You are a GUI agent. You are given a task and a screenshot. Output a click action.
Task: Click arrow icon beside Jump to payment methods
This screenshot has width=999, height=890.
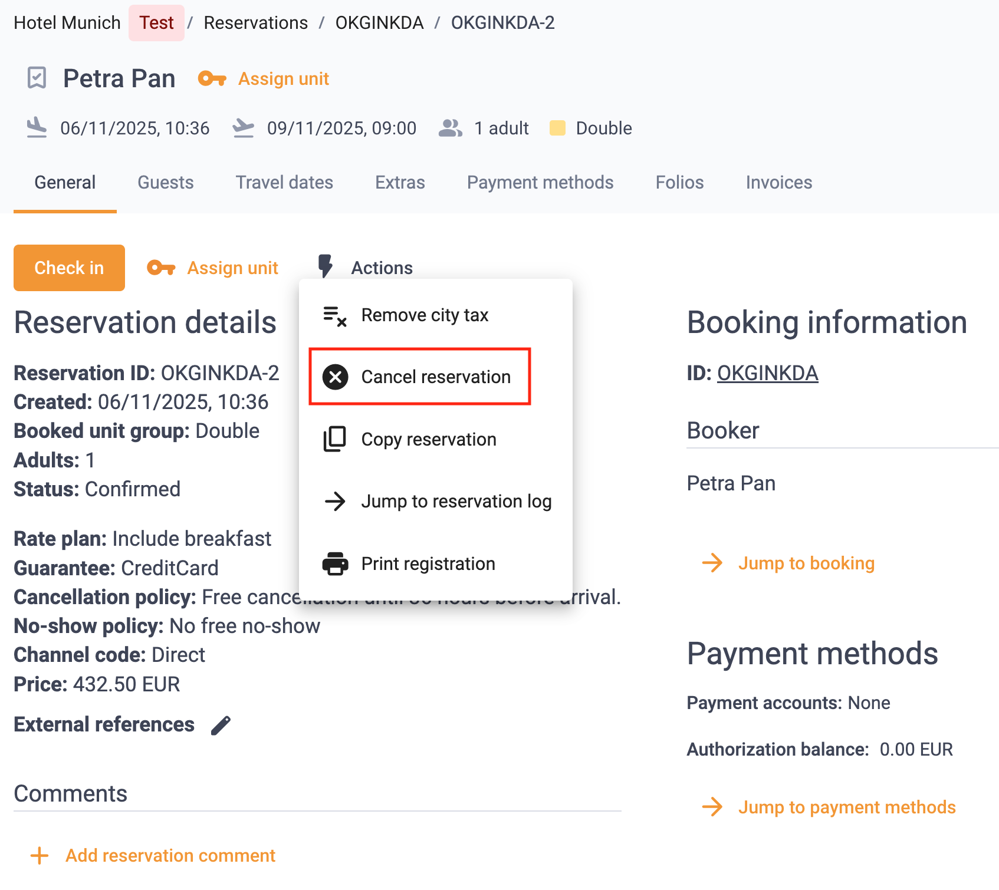[x=712, y=807]
